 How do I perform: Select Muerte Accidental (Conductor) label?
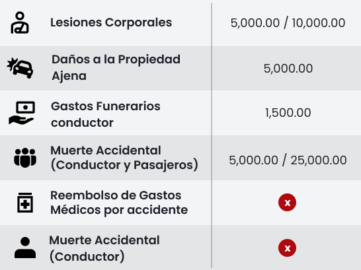click(x=104, y=248)
